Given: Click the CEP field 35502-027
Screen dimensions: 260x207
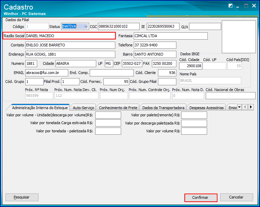Looking at the screenshot, I should tap(132, 64).
